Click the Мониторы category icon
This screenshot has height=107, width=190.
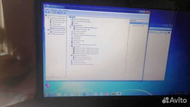click(72, 43)
